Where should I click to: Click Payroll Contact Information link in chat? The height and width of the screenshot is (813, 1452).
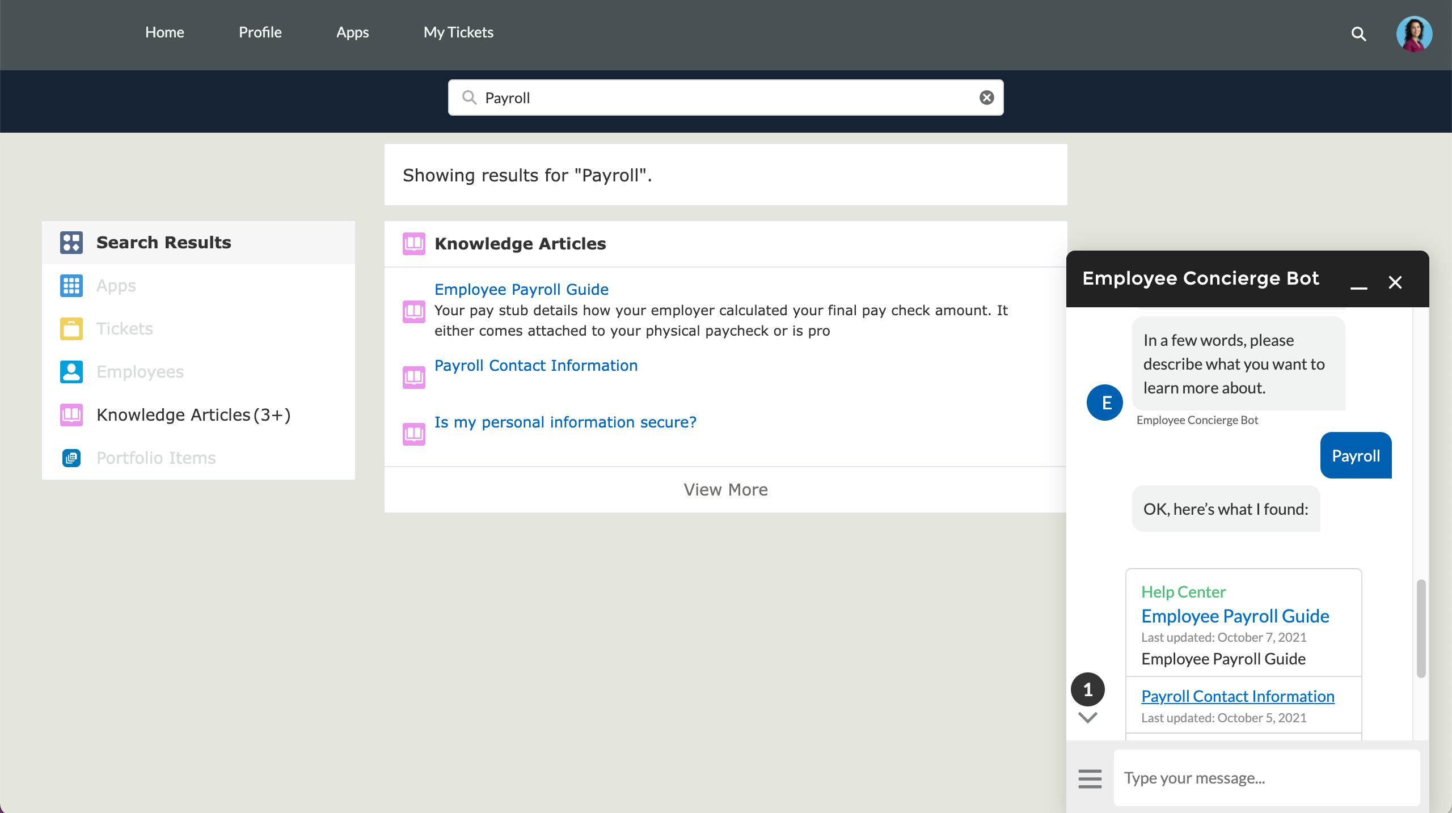[x=1238, y=696]
